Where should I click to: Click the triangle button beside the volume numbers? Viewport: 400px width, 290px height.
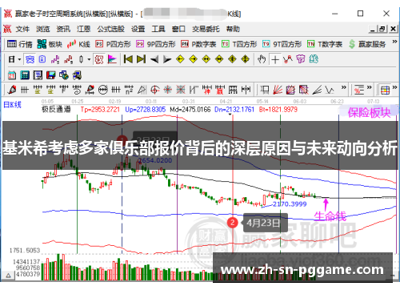point(8,276)
